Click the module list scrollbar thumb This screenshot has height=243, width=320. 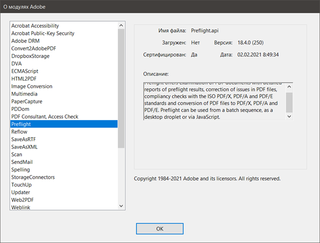coord(121,88)
